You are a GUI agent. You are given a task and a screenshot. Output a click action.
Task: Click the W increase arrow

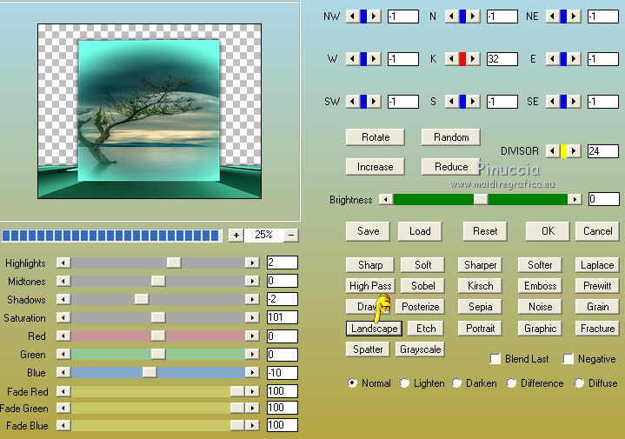(374, 59)
